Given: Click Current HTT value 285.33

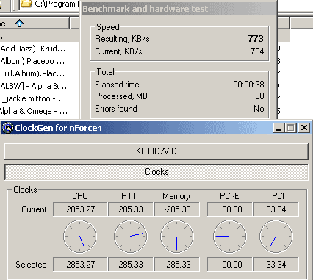Looking at the screenshot, I should pyautogui.click(x=131, y=209).
